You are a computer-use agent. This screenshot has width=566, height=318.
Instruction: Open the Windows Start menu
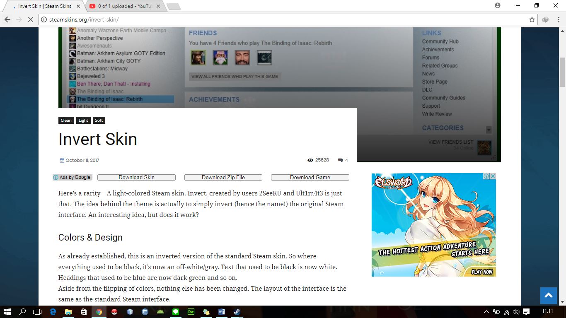point(7,312)
